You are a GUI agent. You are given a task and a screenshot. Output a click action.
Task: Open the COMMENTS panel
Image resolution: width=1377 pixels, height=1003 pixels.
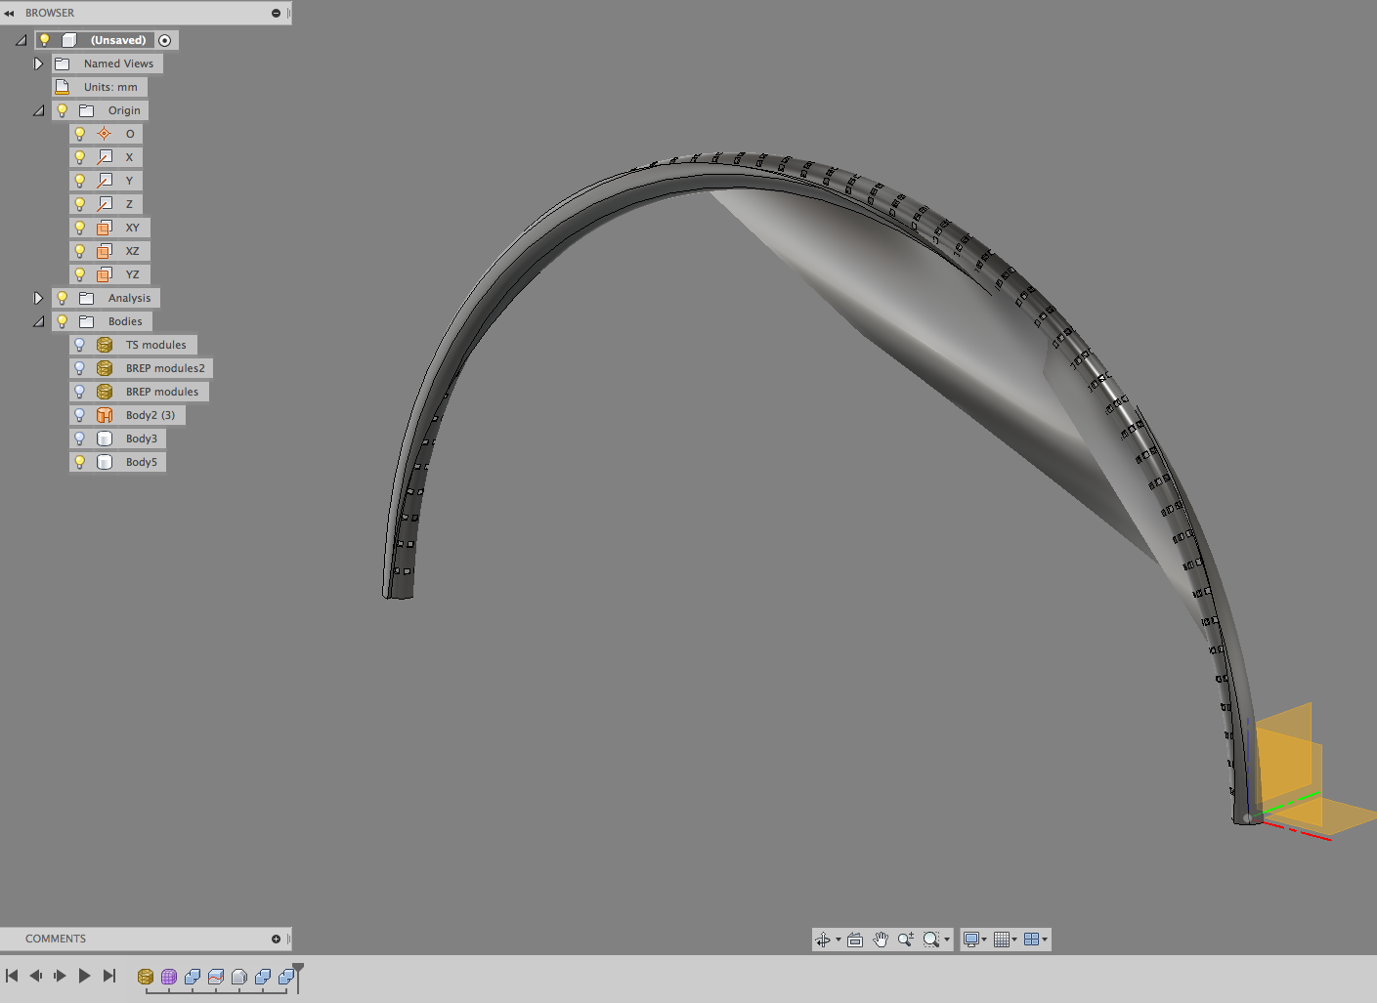pyautogui.click(x=56, y=939)
